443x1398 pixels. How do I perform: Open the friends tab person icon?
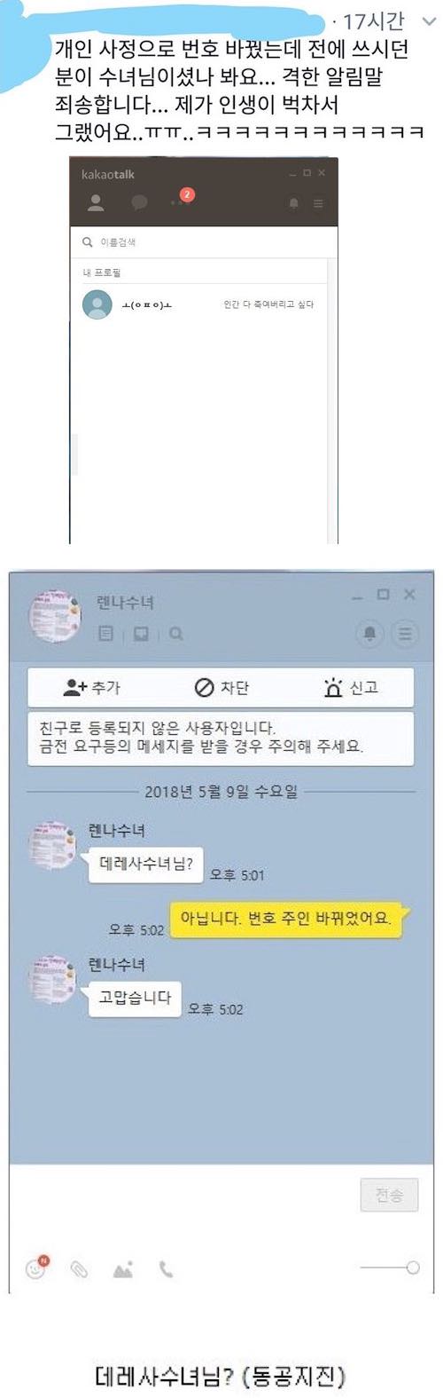pos(96,203)
